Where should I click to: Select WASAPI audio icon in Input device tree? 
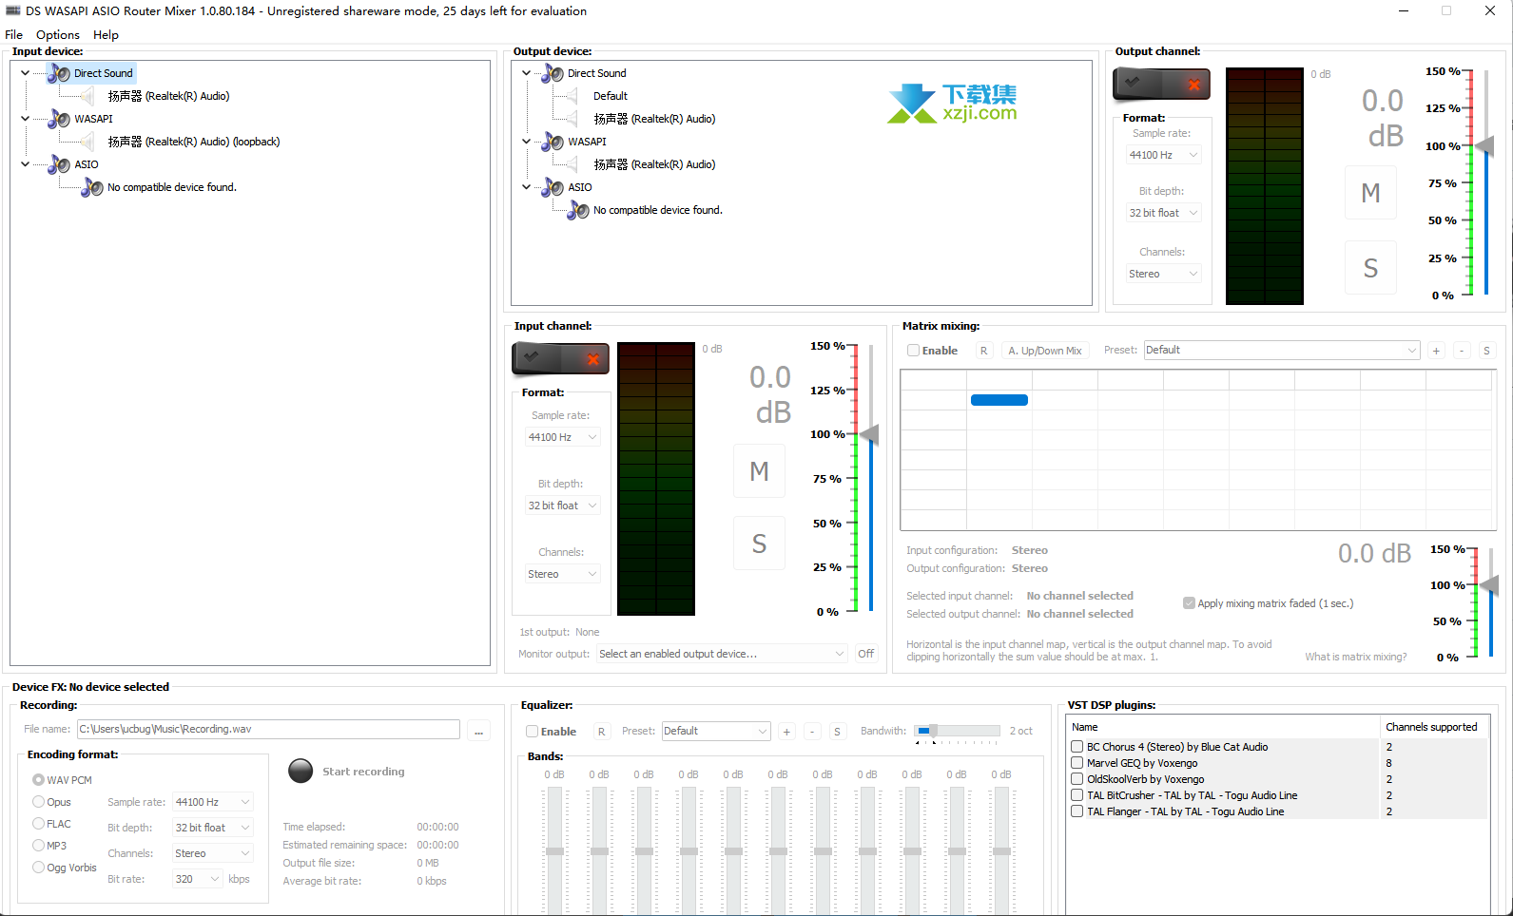pos(59,119)
